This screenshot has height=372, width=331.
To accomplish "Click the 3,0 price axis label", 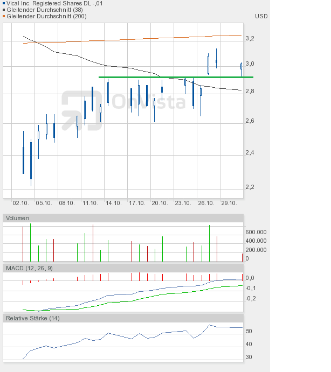I will (250, 64).
